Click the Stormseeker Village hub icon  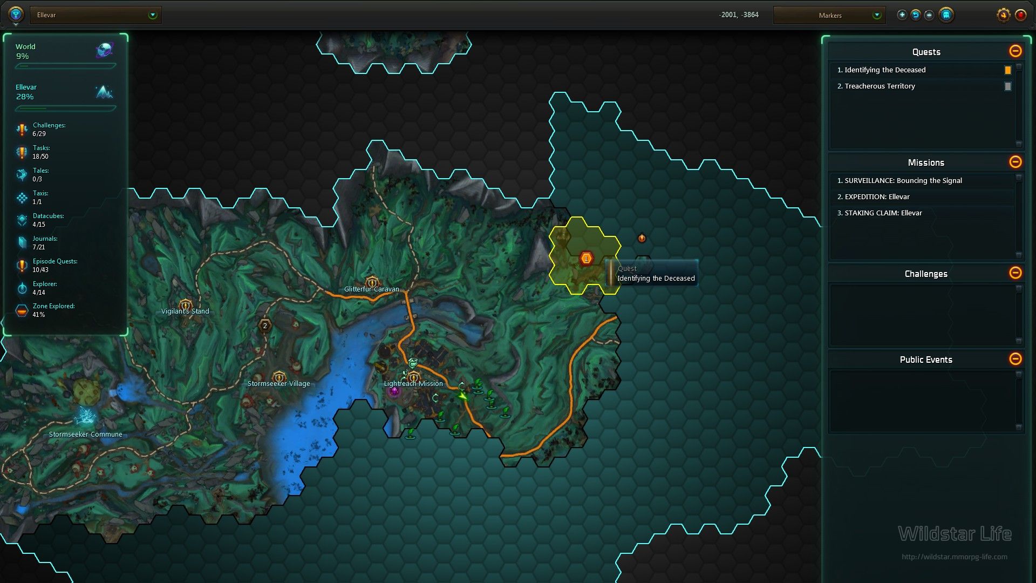pos(278,377)
